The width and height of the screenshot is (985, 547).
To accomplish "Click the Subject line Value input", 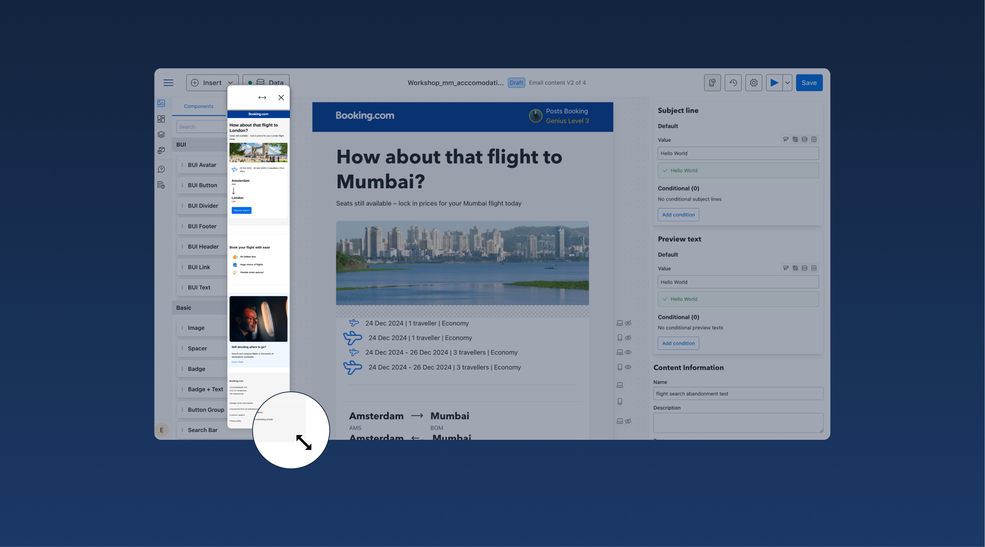I will [x=738, y=154].
